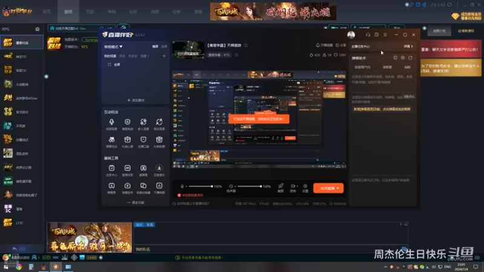Screen dimensions: 484x272
Task: Click the headset support icon in 直播伴侣 title bar
Action: pos(368,35)
